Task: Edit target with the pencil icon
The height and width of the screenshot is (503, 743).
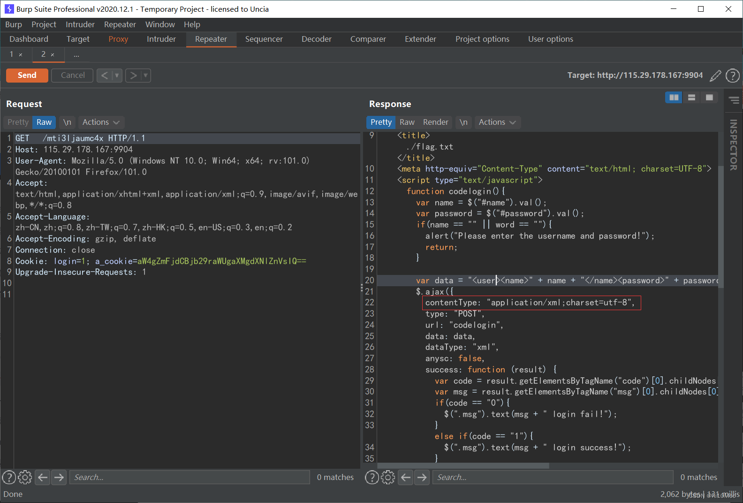Action: pos(715,76)
